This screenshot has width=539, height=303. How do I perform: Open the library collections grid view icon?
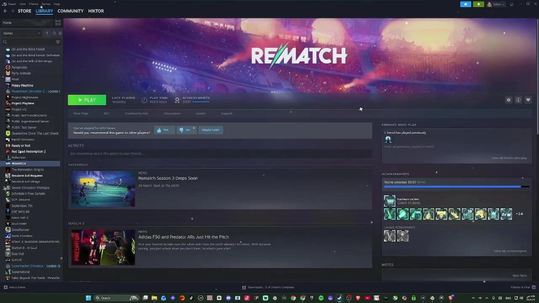coord(58,23)
